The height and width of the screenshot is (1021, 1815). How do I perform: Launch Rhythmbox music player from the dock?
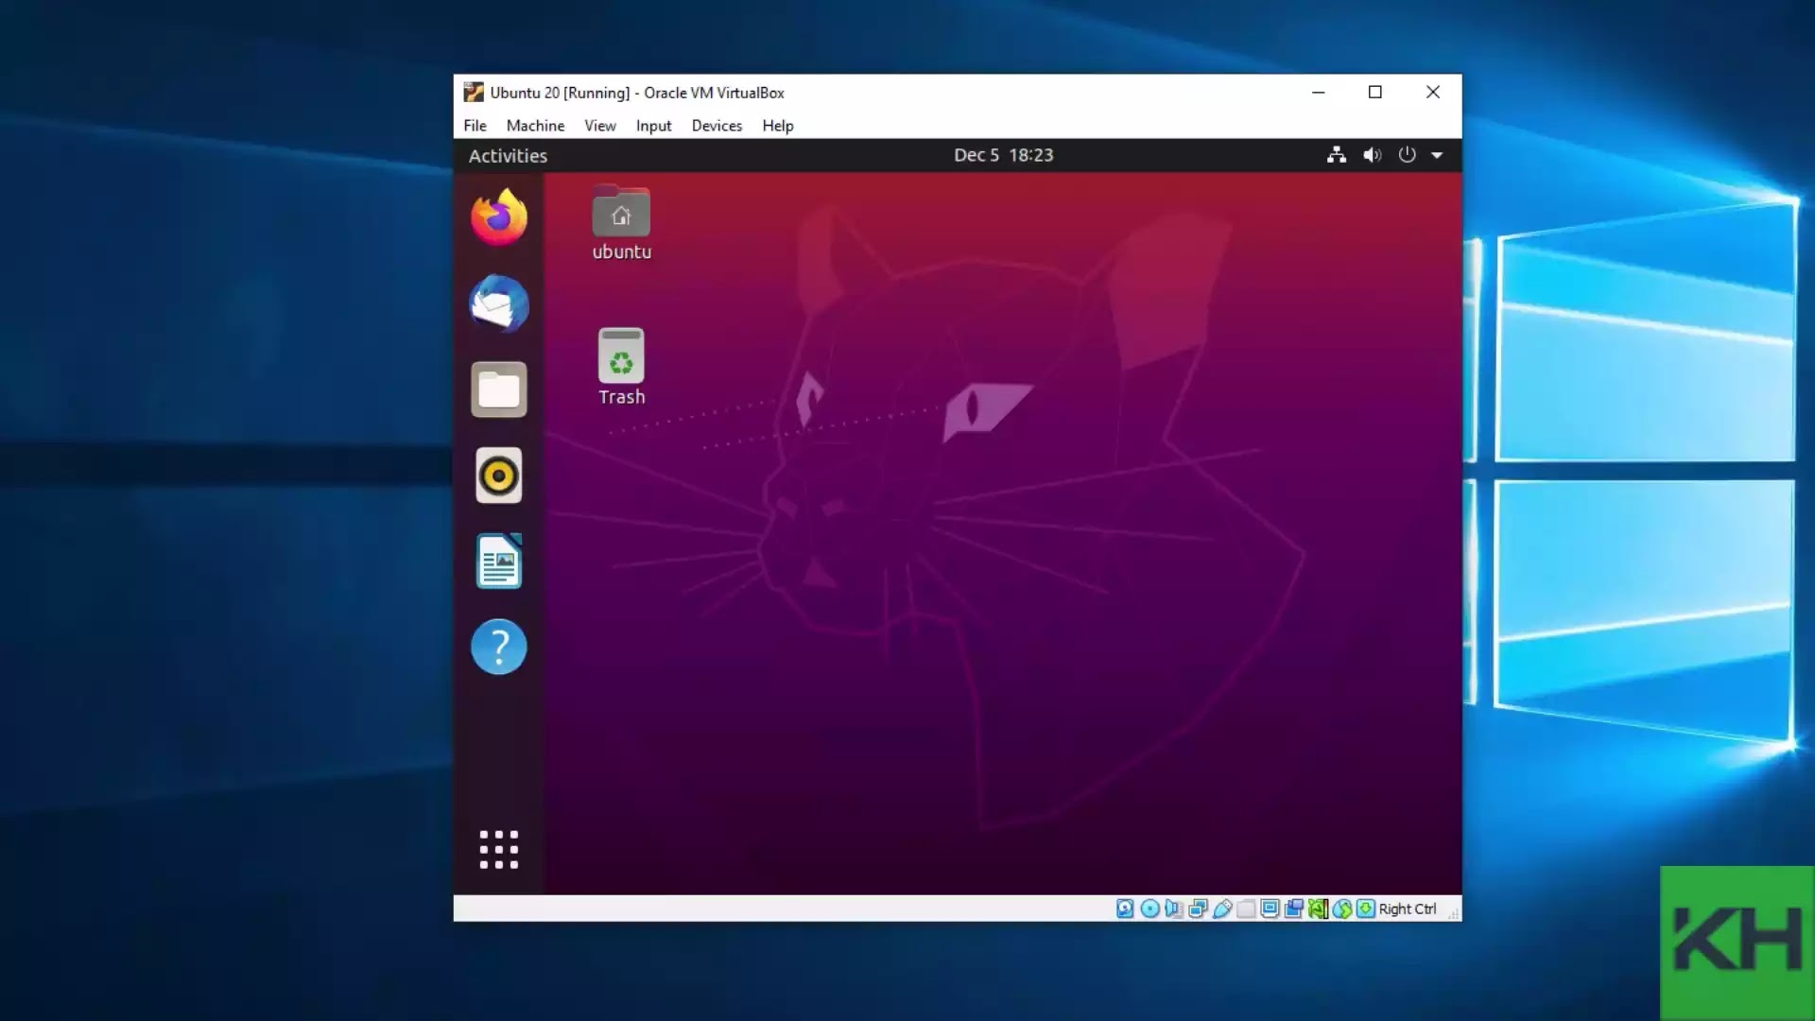(499, 476)
